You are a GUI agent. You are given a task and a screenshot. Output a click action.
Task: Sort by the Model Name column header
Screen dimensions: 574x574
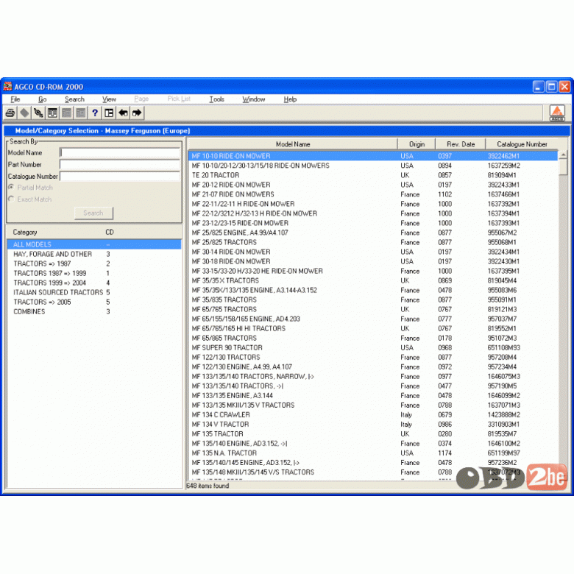[x=293, y=143]
